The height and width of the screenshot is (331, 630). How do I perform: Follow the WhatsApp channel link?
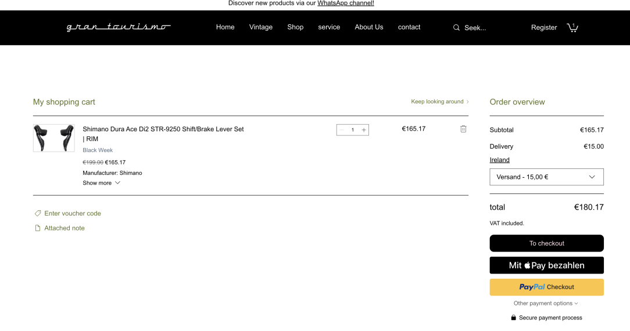(346, 3)
